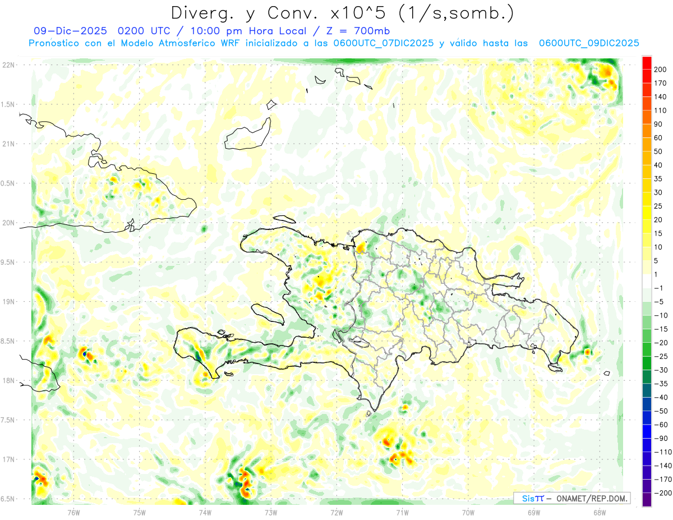Select the date text "09-Dic-2025 0200 UTC"
The height and width of the screenshot is (520, 673).
(104, 31)
